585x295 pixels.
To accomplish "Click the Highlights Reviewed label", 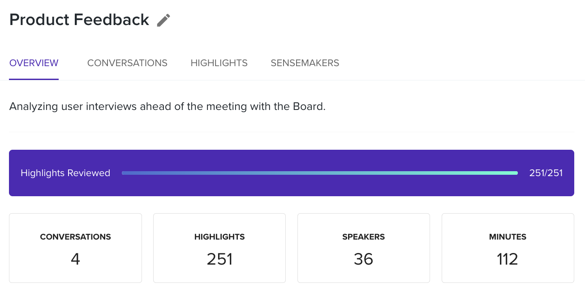I will pyautogui.click(x=65, y=173).
